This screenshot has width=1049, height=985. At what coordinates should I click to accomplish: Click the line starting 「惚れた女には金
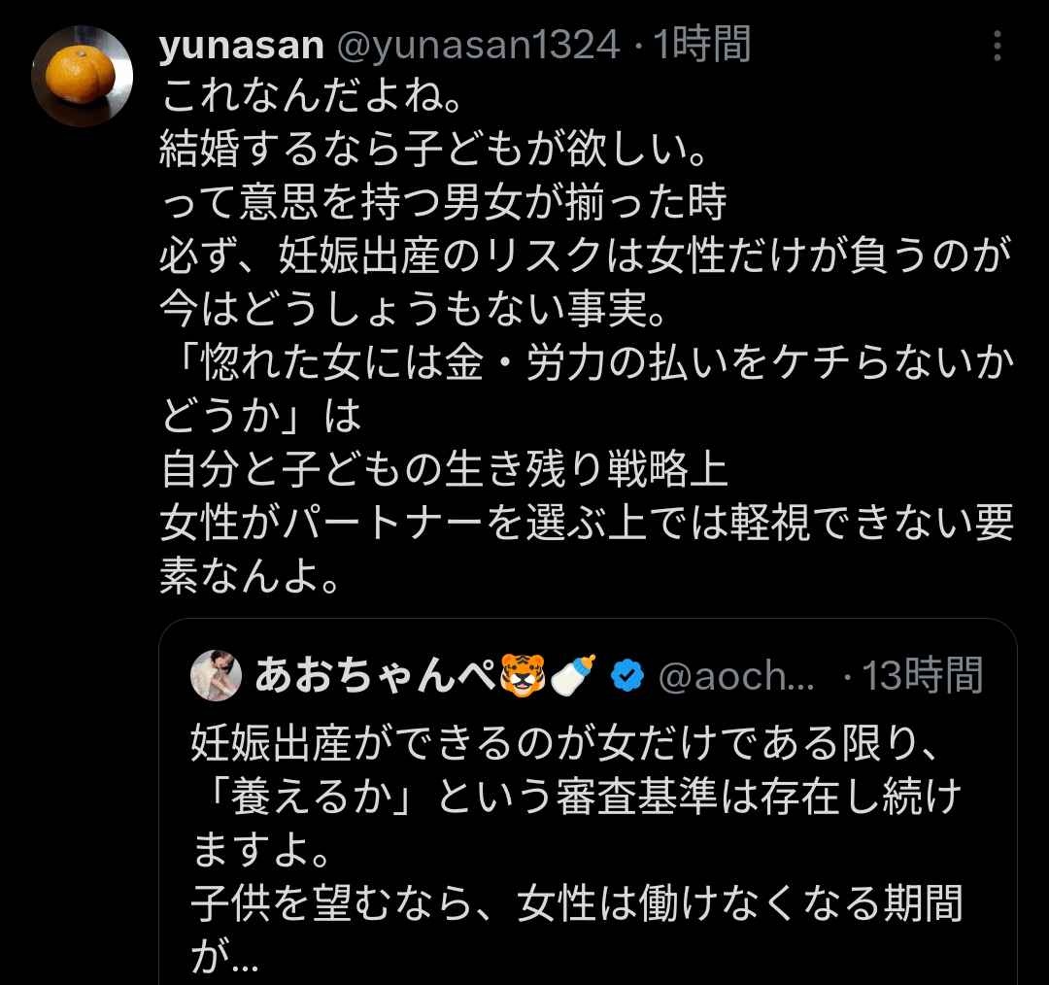tap(588, 364)
